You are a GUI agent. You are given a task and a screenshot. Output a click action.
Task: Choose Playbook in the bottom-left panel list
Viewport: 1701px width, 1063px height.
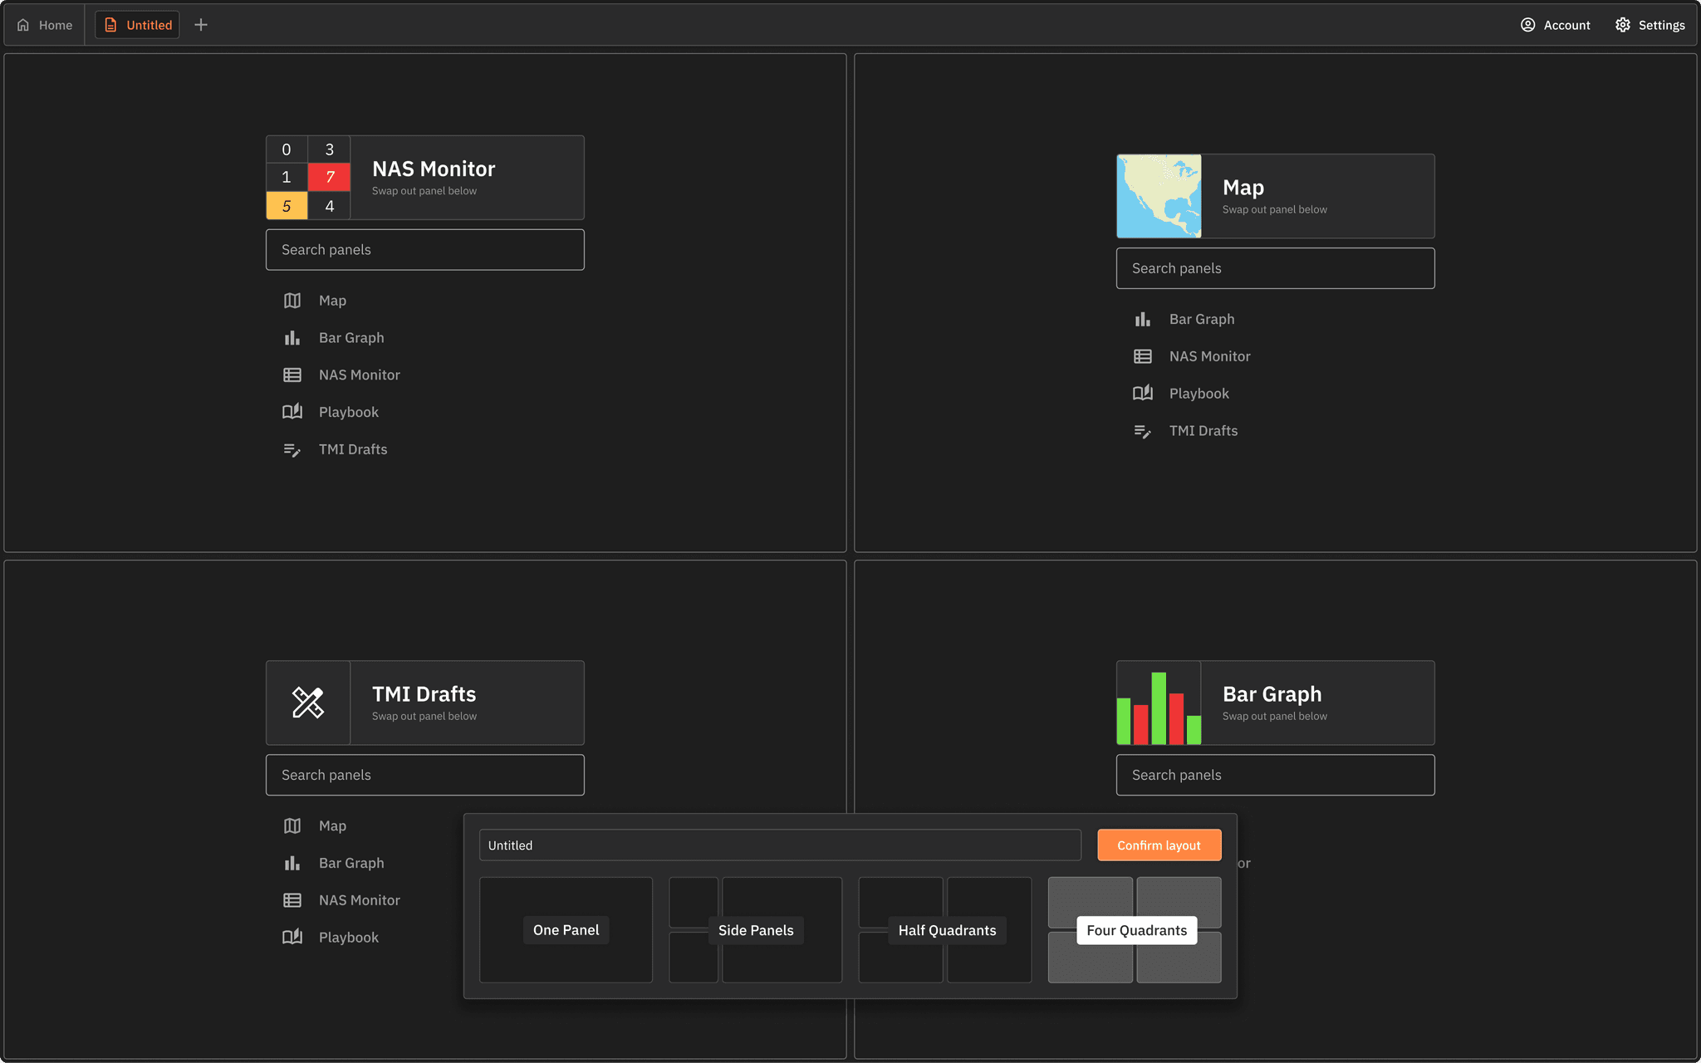tap(348, 938)
